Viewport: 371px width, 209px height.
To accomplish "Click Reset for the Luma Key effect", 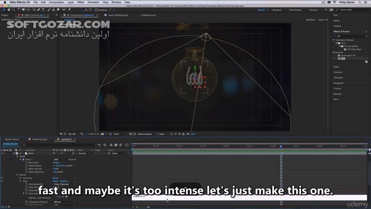I will point(56,178).
